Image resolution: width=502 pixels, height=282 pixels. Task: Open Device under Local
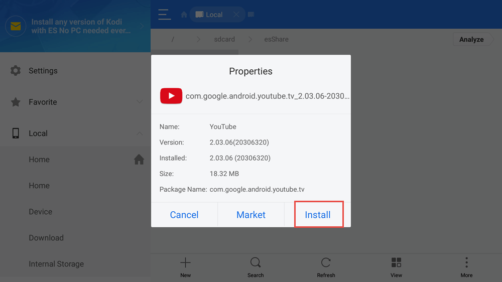click(75, 212)
